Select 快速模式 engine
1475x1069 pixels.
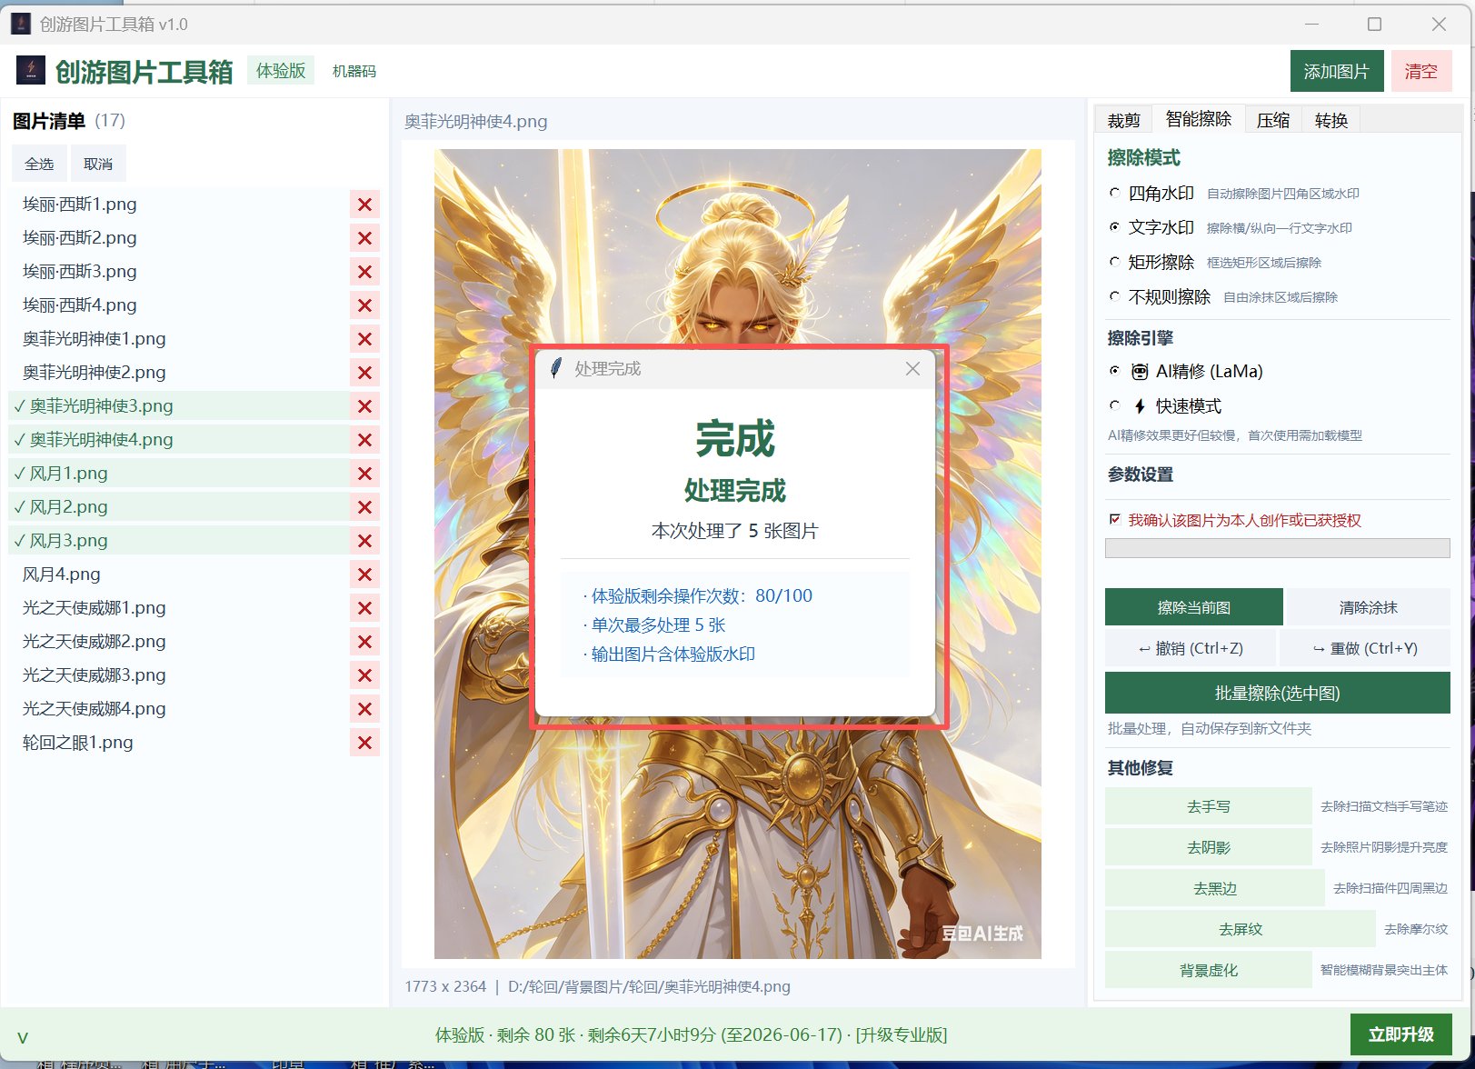point(1114,405)
